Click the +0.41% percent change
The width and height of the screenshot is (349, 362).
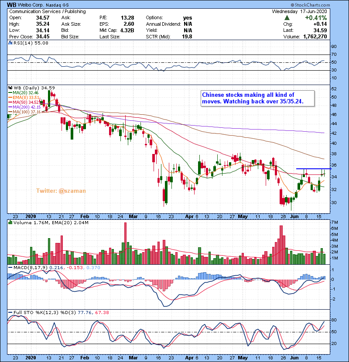point(316,18)
